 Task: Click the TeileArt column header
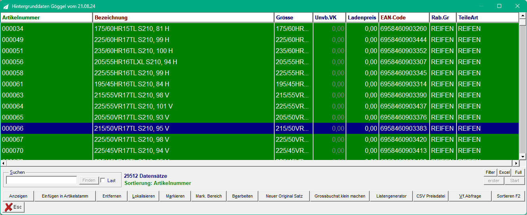point(487,17)
